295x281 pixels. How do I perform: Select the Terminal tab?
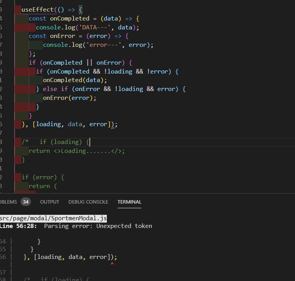coord(129,202)
